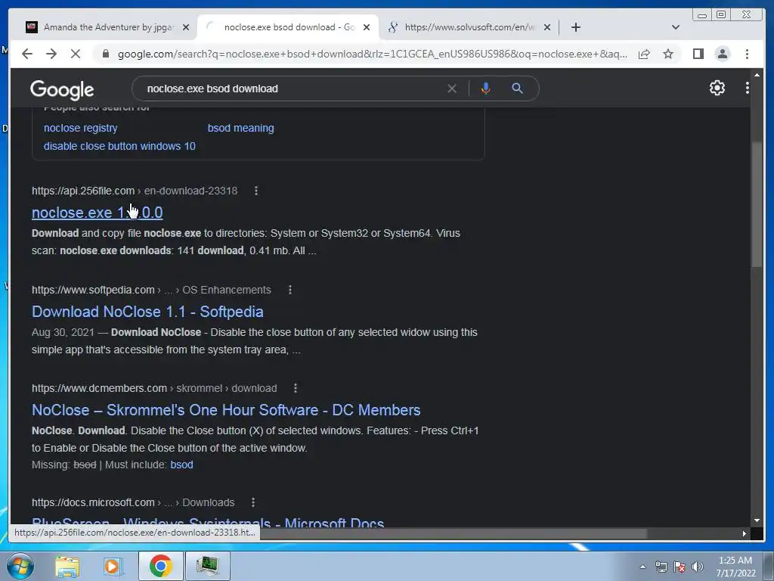
Task: Stop loading the page
Action: 76,54
